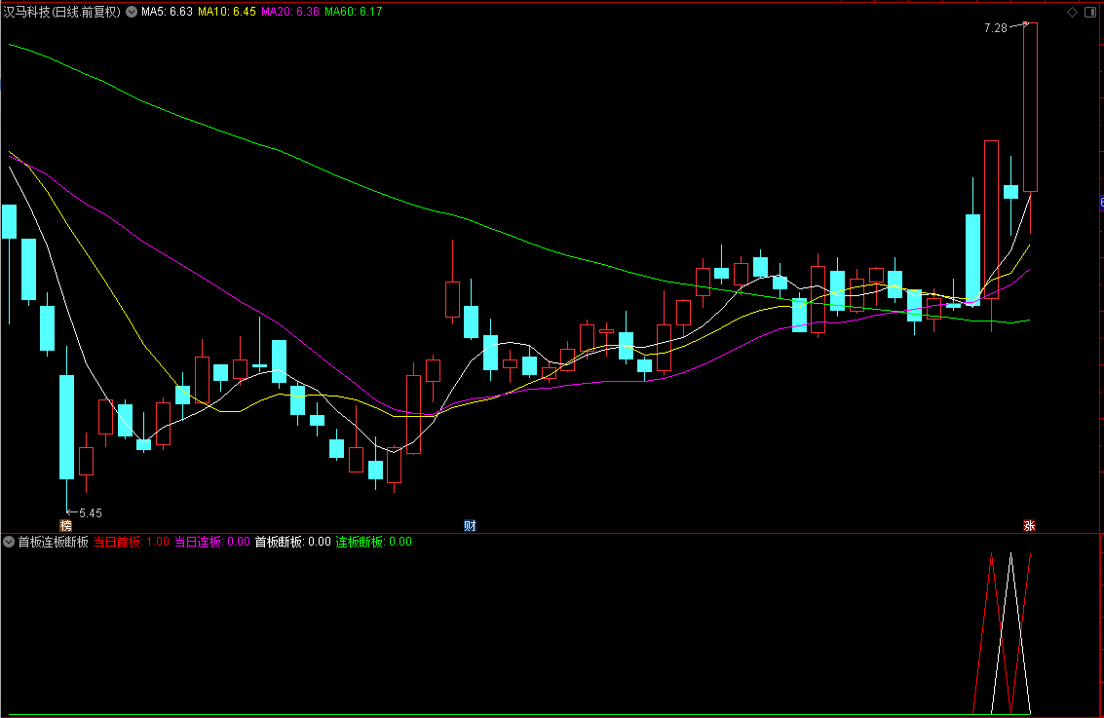Click the 7.28 high price label
This screenshot has height=718, width=1104.
coord(996,28)
